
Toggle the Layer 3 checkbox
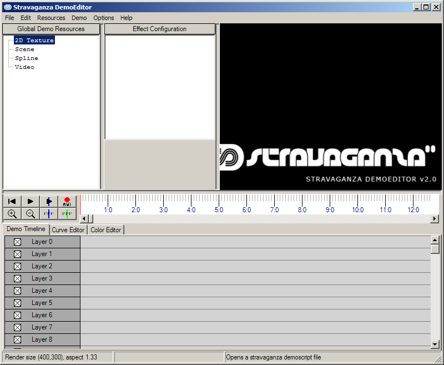[x=18, y=278]
